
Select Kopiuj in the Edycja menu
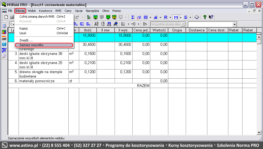[x=44, y=28]
